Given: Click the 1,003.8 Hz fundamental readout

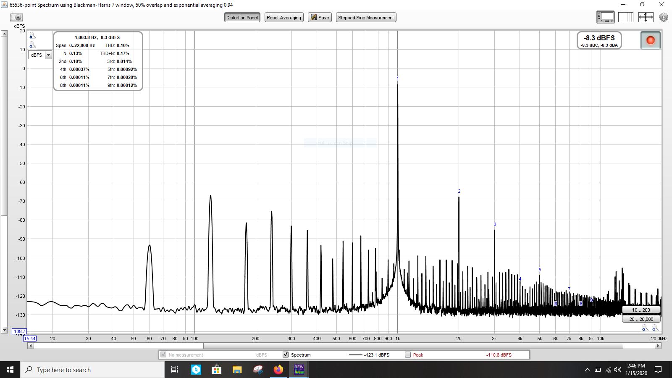Looking at the screenshot, I should pos(97,37).
